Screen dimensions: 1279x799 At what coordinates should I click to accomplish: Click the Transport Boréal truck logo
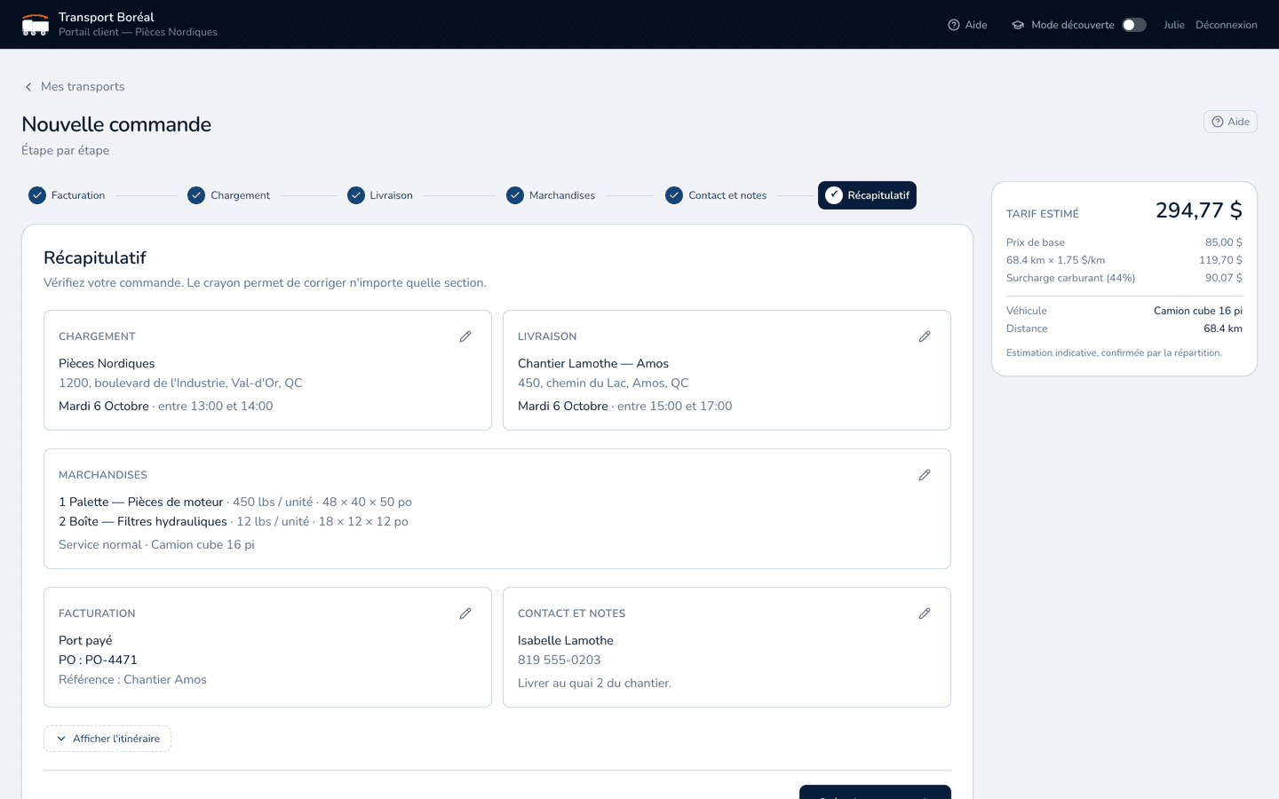pyautogui.click(x=36, y=25)
